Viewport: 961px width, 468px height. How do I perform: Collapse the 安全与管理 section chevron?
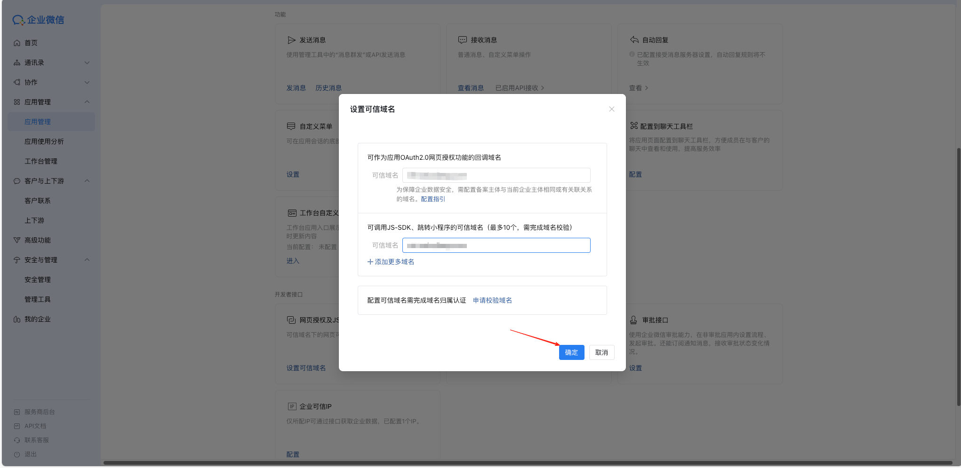(x=87, y=260)
